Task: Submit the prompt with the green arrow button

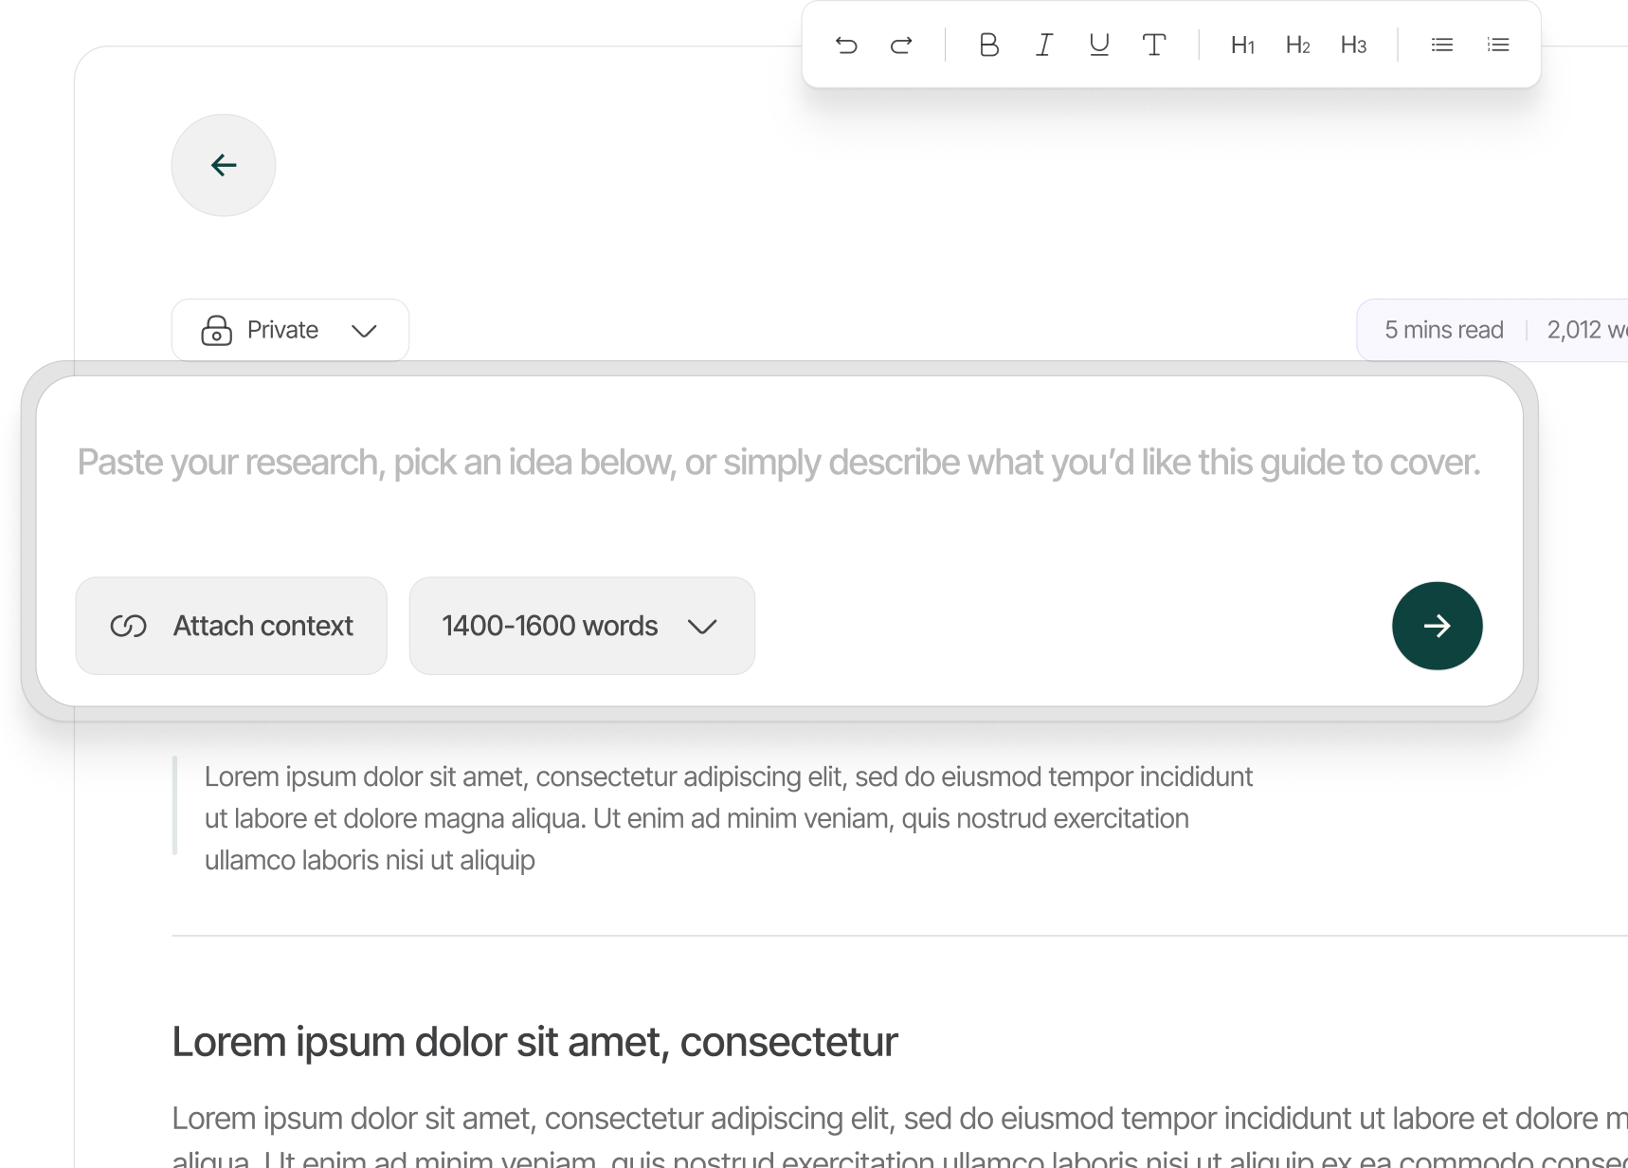Action: (x=1437, y=626)
